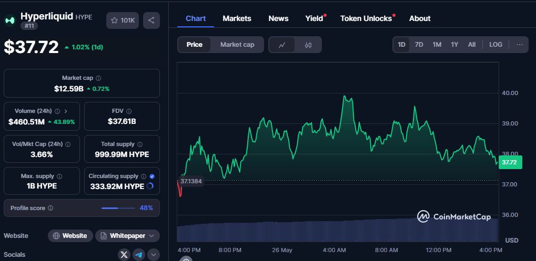536x261 pixels.
Task: Select Market cap chart mode
Action: point(237,45)
